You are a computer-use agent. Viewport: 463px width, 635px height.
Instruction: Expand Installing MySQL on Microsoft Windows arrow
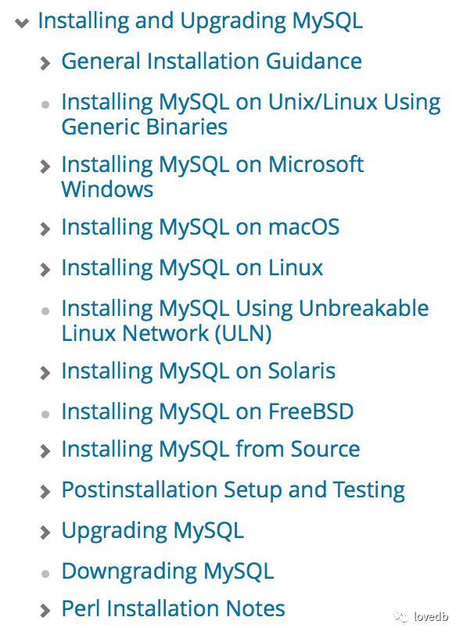[x=45, y=167]
